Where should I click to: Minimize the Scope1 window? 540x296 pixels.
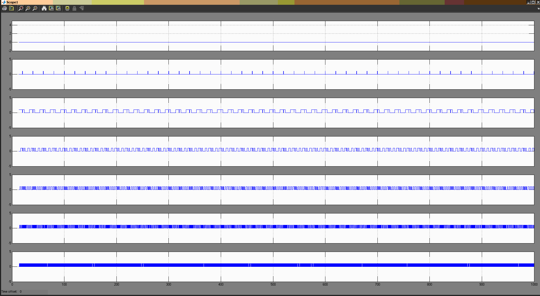click(528, 2)
